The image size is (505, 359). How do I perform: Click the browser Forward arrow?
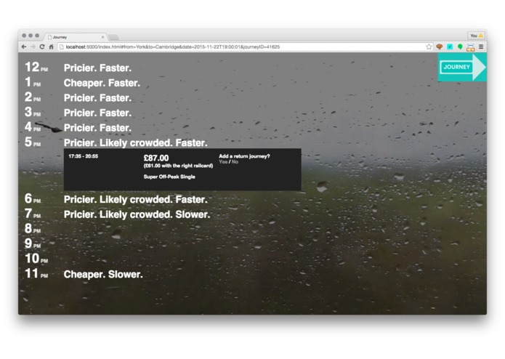(x=33, y=47)
